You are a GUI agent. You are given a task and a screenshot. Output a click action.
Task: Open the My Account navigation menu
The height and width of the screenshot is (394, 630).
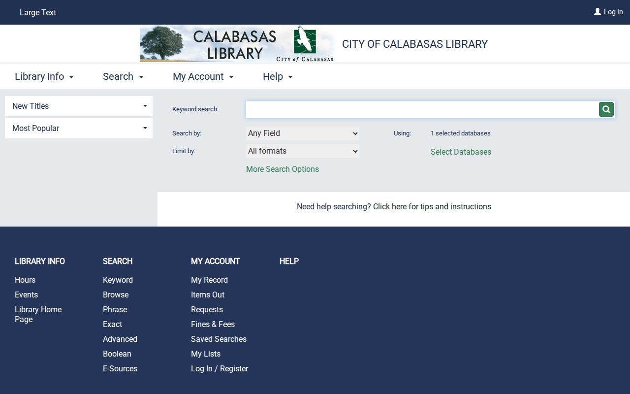203,76
